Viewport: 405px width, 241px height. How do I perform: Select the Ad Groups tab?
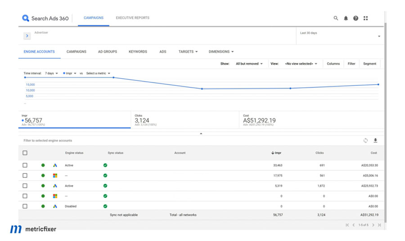pos(108,52)
